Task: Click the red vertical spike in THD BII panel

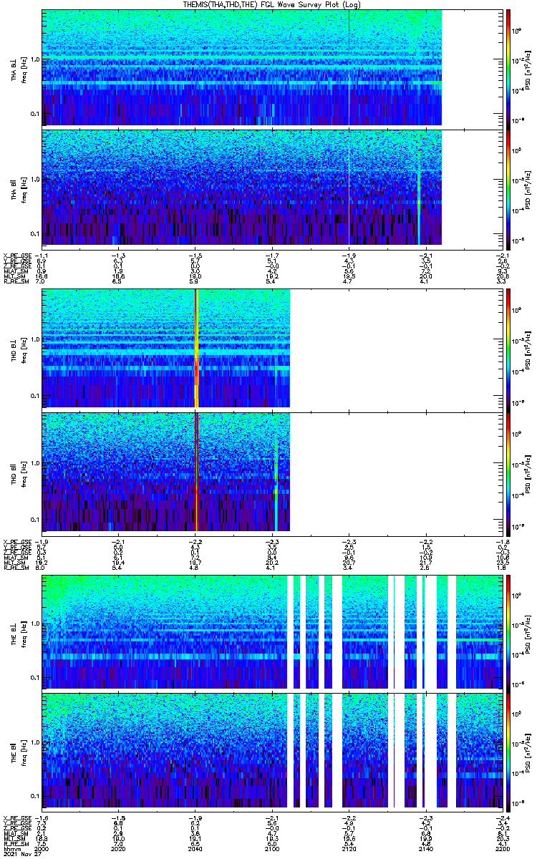Action: point(196,471)
